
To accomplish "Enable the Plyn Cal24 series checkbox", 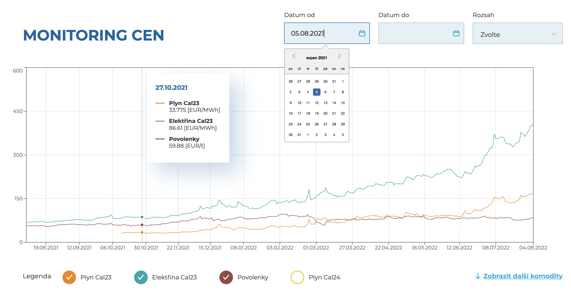I will point(297,277).
